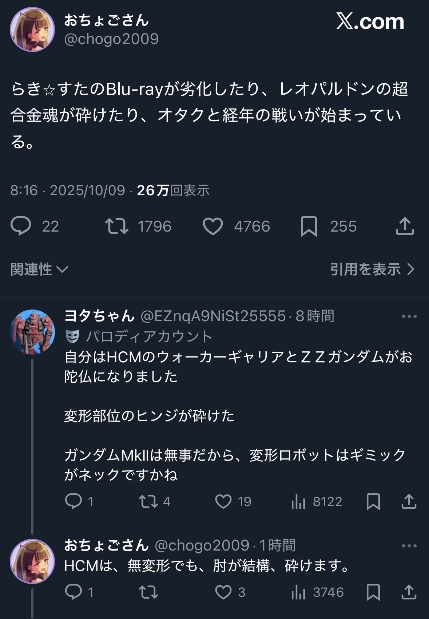Image resolution: width=429 pixels, height=619 pixels.
Task: Open more options for ヨタちゃん's reply
Action: coord(409,316)
